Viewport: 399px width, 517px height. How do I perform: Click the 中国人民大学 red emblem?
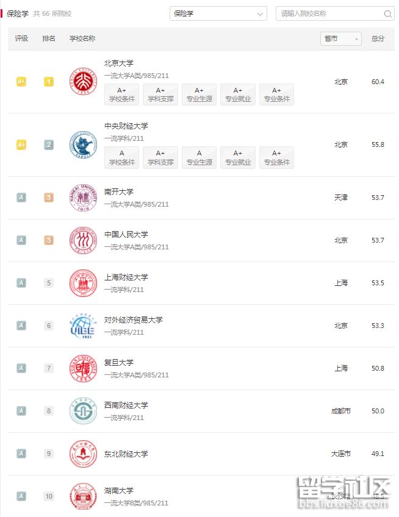pos(83,240)
